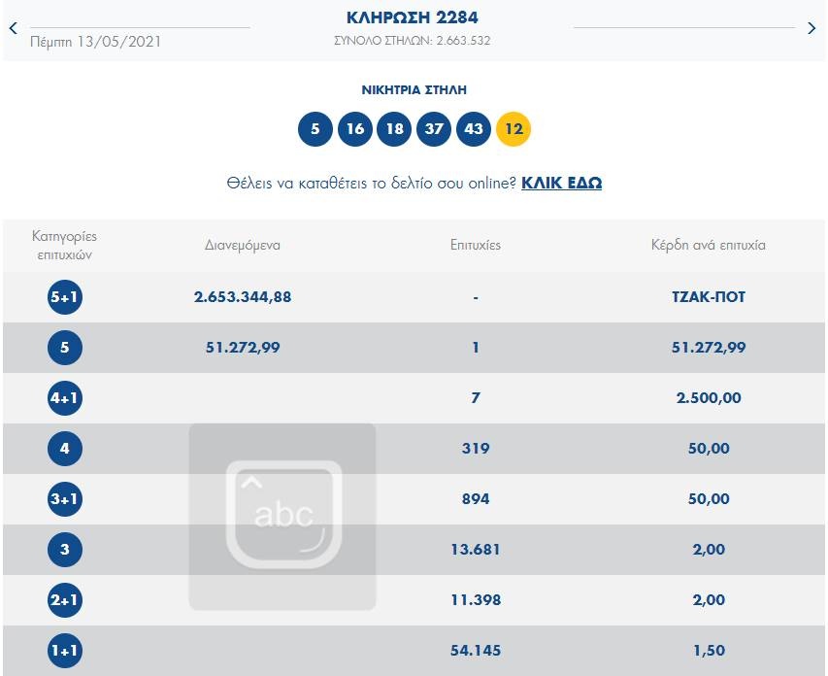Go to the next draw with right arrow
The width and height of the screenshot is (828, 676).
click(x=811, y=28)
